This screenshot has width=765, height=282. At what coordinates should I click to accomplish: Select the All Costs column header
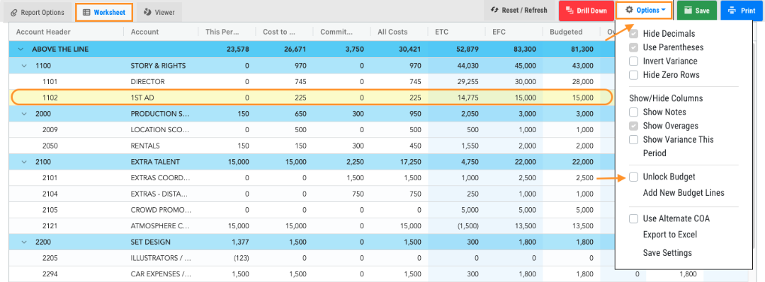[x=392, y=32]
